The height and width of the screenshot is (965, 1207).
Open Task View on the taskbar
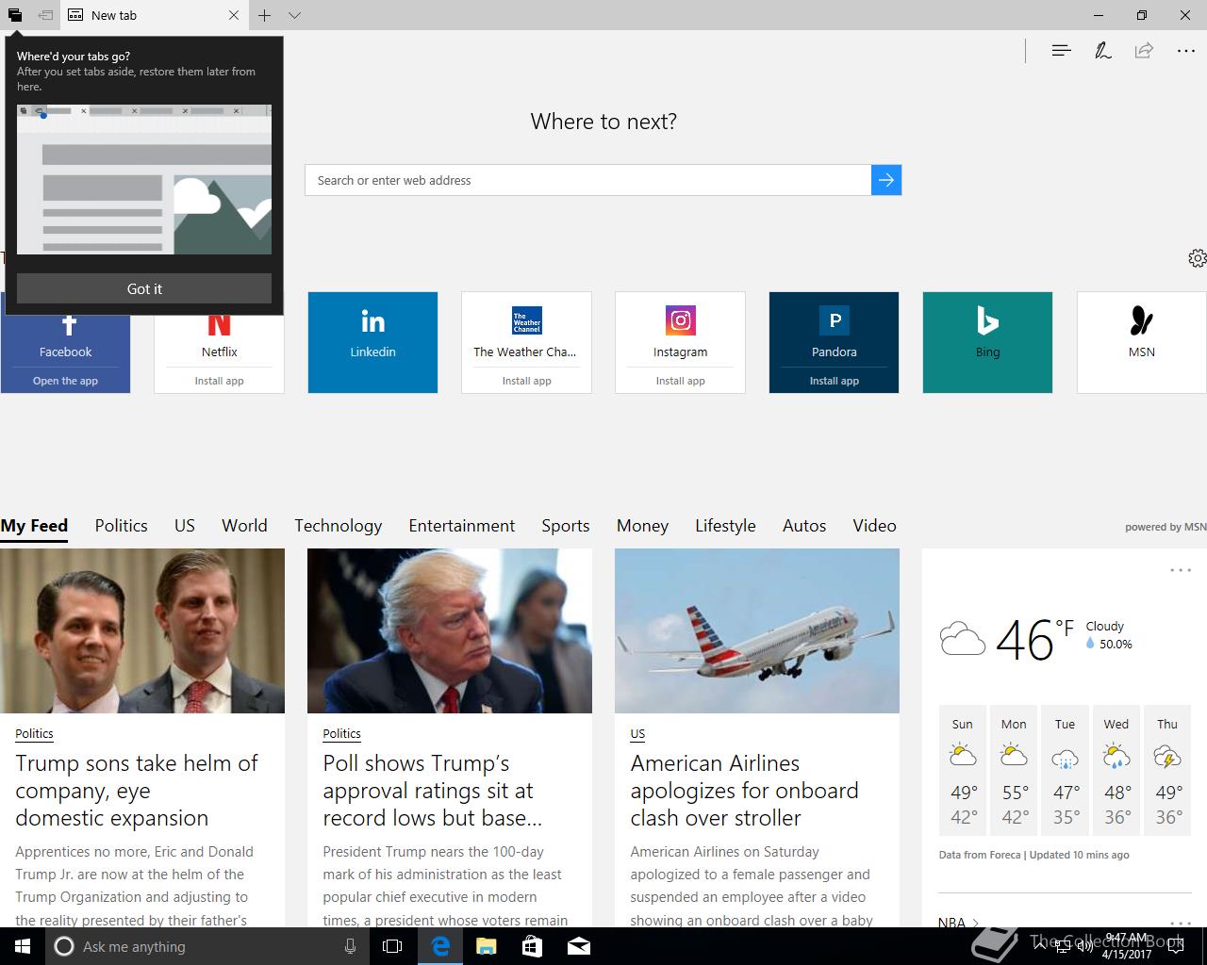click(392, 946)
